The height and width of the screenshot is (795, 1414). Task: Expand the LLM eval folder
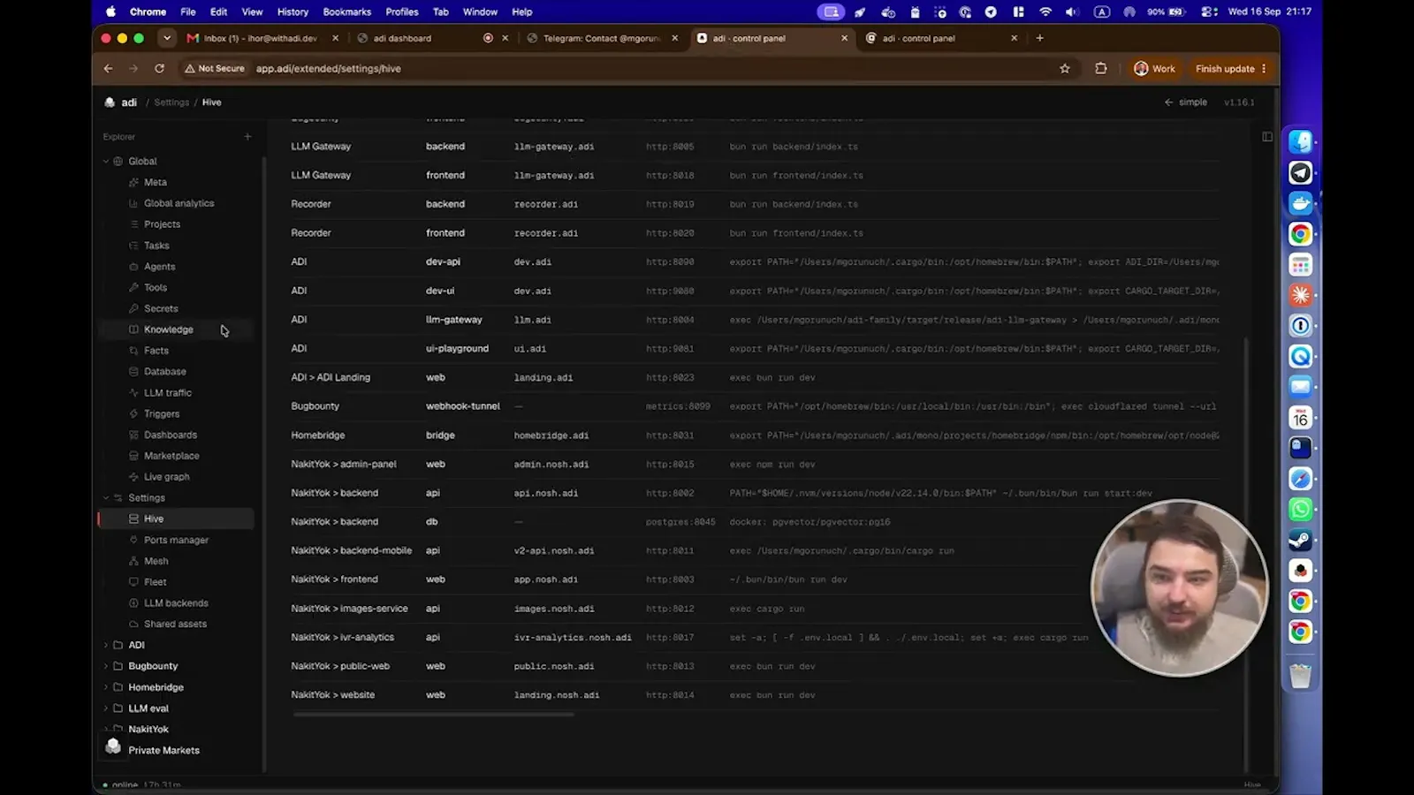click(106, 708)
